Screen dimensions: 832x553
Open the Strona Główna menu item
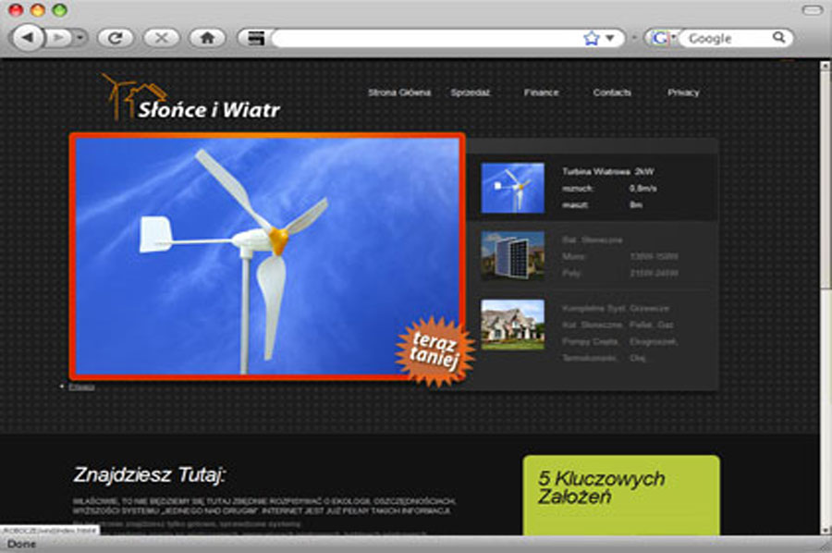[x=398, y=92]
